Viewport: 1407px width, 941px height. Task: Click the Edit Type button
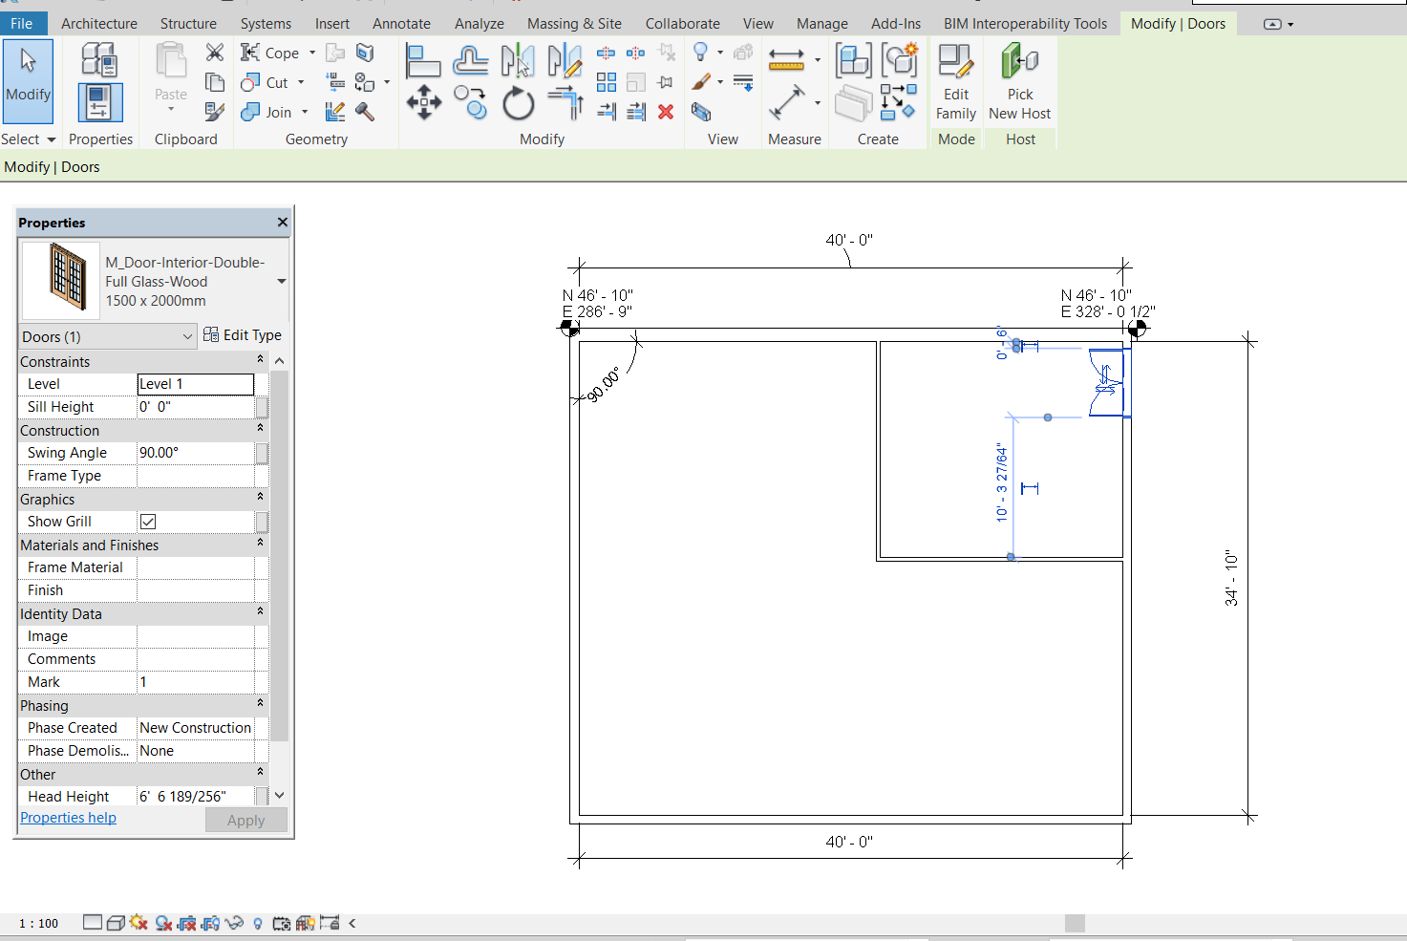pos(243,335)
